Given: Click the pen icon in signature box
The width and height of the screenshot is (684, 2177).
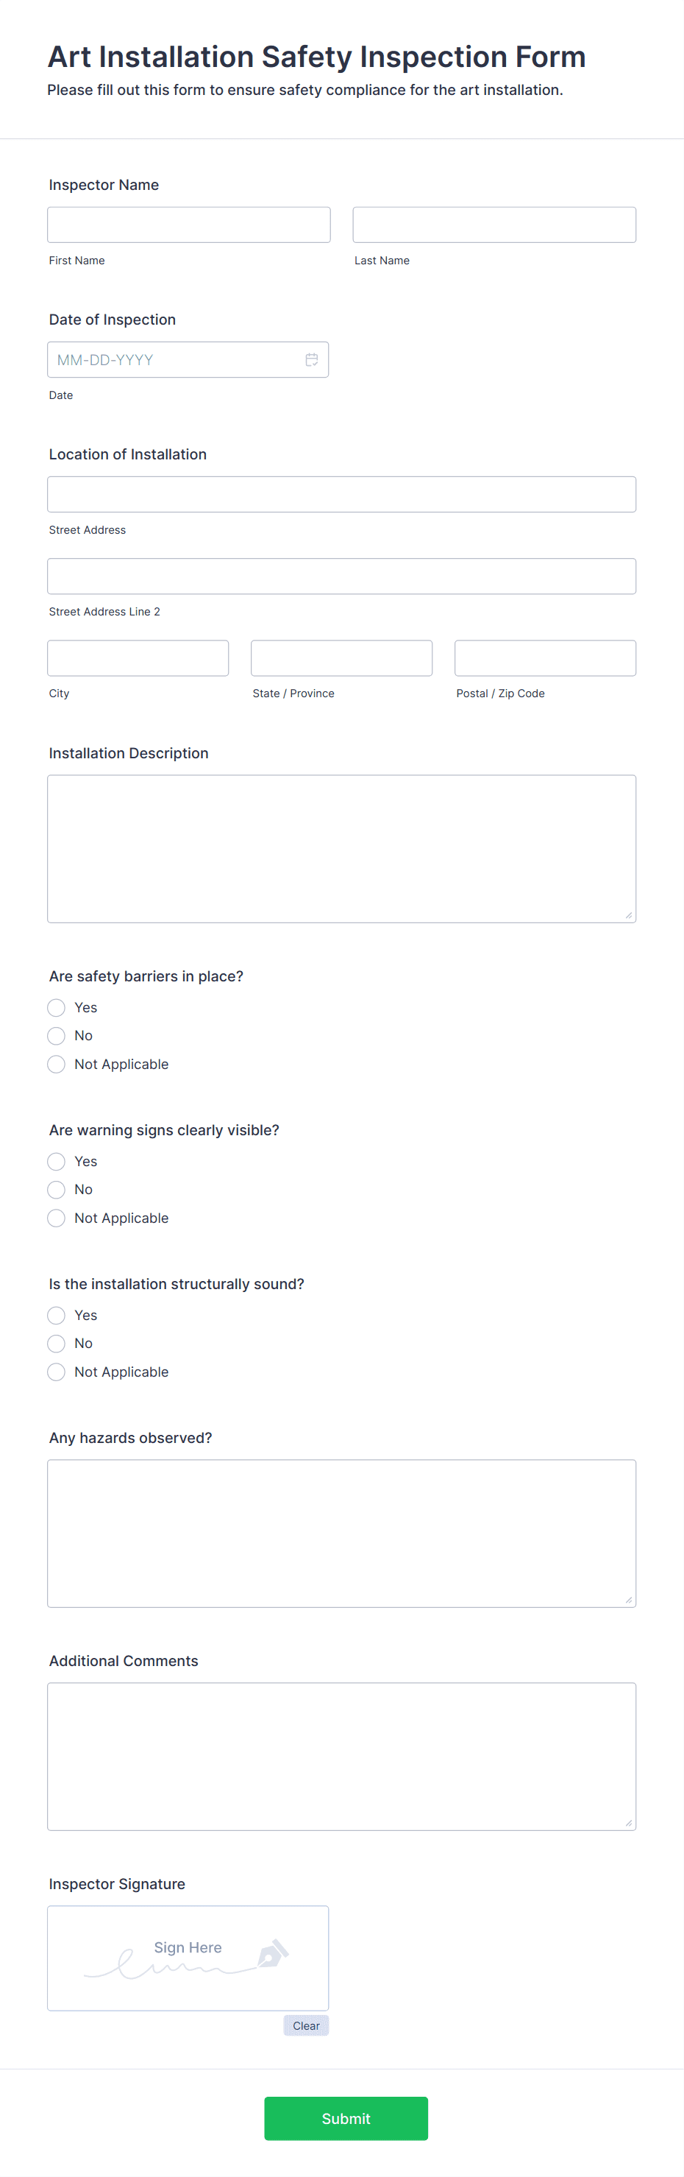Looking at the screenshot, I should point(273,1953).
